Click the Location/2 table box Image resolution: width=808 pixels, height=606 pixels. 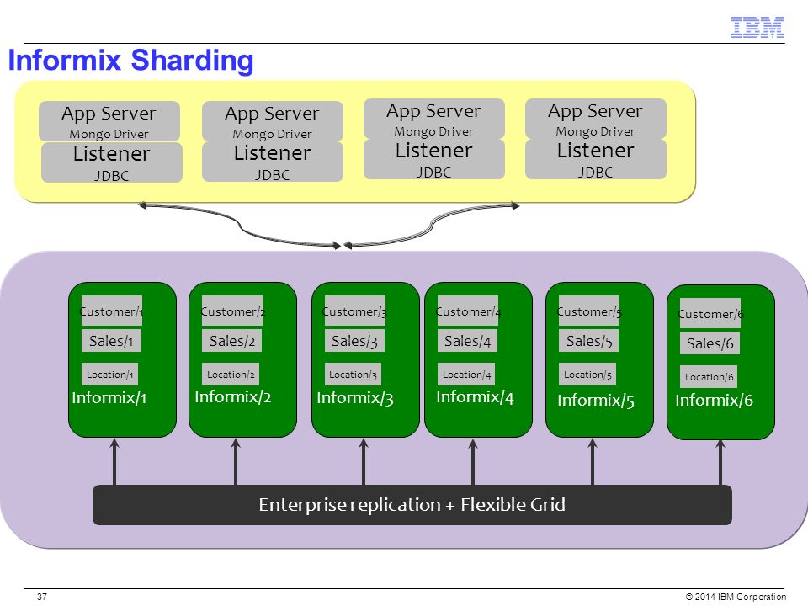point(231,374)
